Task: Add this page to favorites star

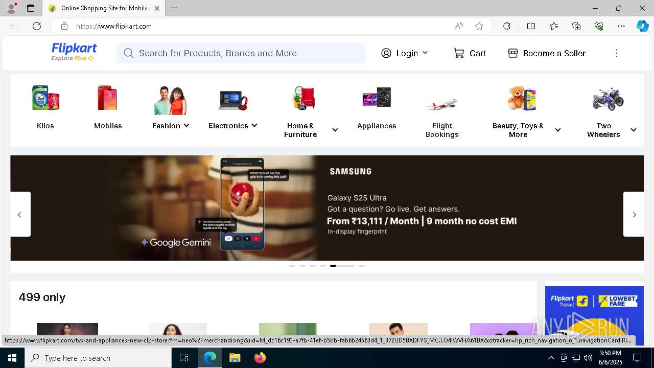Action: coord(479,26)
